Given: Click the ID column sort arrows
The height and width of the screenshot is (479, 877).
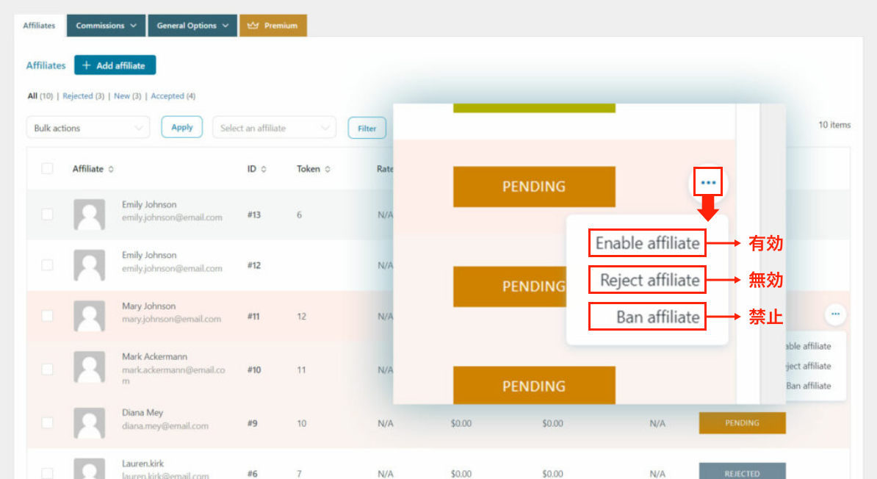Looking at the screenshot, I should (x=264, y=170).
